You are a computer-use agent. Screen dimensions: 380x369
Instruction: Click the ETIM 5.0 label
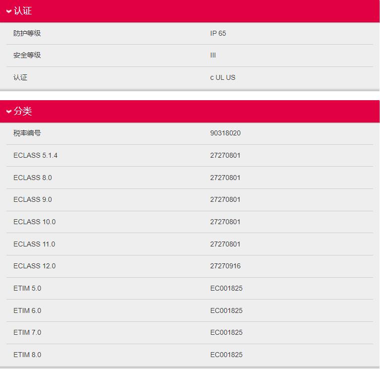click(x=27, y=288)
